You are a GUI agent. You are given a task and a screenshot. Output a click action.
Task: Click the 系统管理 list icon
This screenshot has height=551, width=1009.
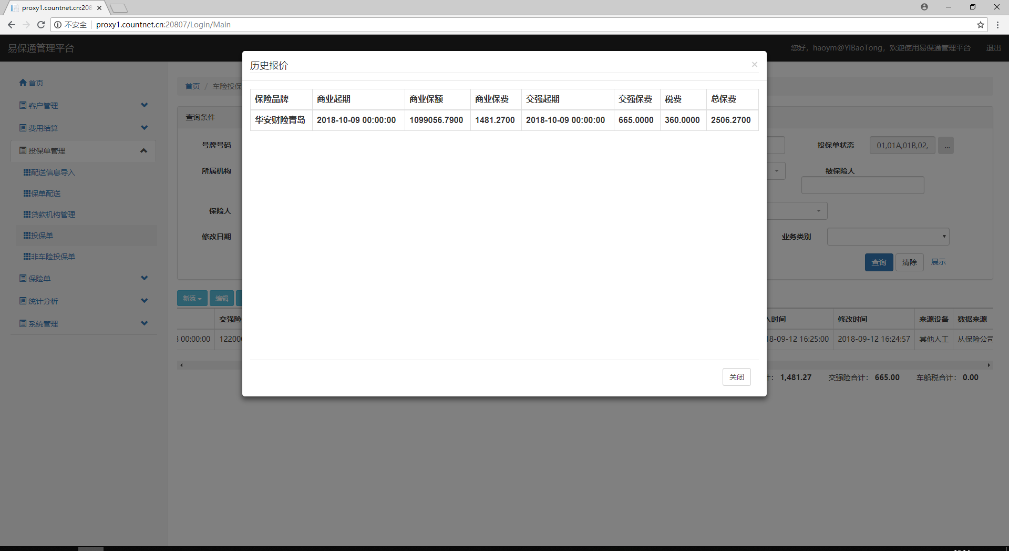(23, 323)
